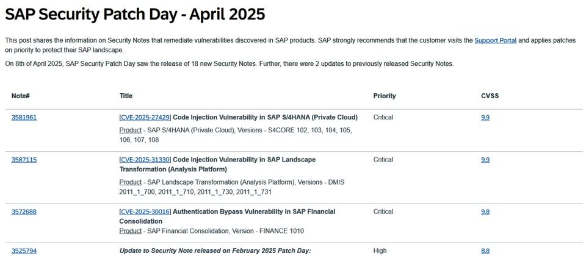Click the Title column header
Screen dimensions: 586x256
(x=126, y=96)
